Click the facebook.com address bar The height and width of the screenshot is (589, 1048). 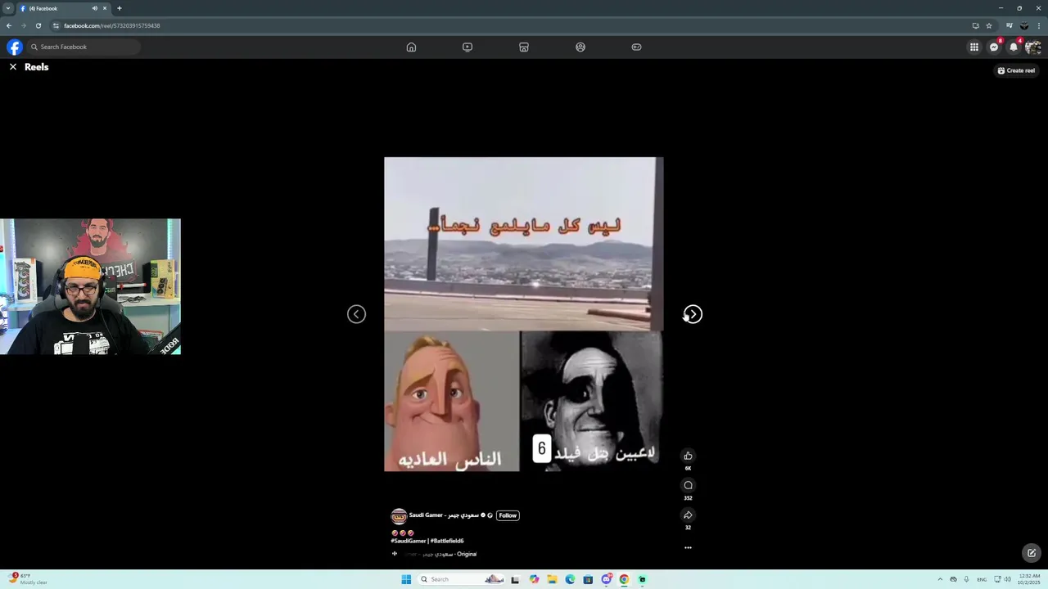pyautogui.click(x=508, y=25)
